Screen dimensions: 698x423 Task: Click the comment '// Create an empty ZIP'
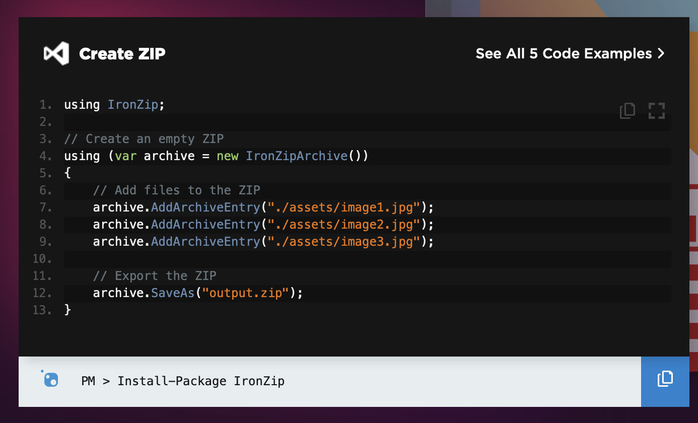[144, 139]
